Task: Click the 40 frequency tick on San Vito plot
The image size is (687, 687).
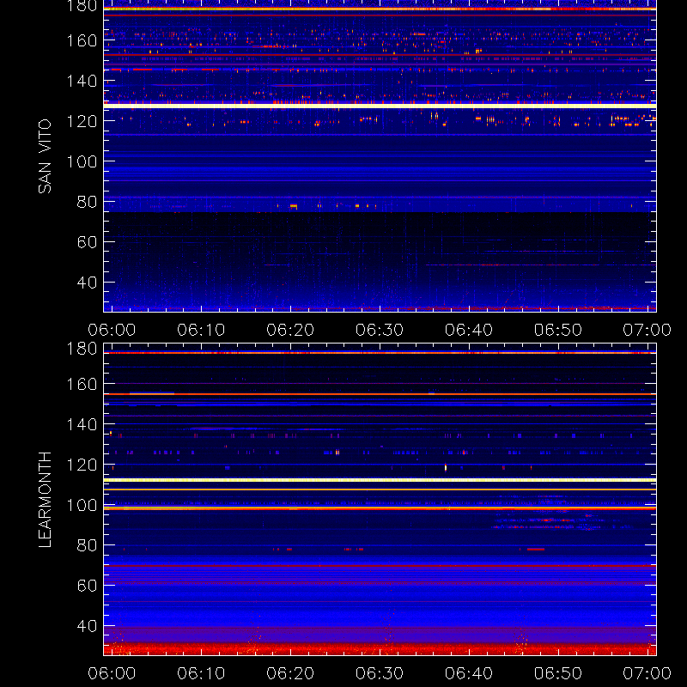Action: click(x=87, y=283)
